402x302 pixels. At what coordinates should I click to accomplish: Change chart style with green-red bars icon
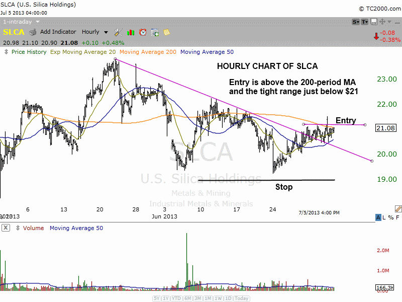coord(131,32)
